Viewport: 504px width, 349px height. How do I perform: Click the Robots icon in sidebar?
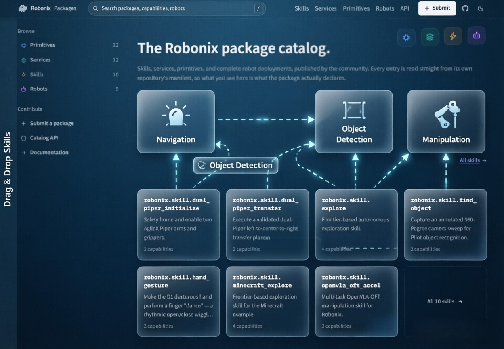[23, 89]
